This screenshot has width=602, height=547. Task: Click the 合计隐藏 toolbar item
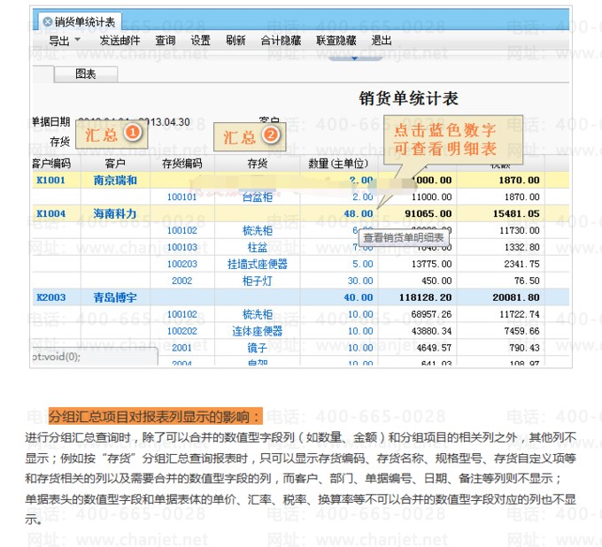(281, 41)
